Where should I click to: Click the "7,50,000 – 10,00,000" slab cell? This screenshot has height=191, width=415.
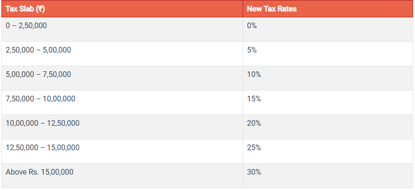pos(41,99)
